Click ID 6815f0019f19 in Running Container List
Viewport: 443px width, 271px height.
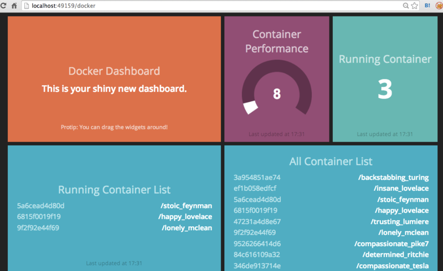(x=39, y=217)
